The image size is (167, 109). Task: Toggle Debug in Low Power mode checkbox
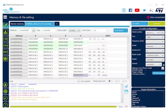pos(163,68)
